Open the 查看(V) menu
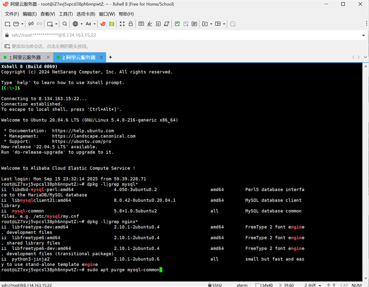This screenshot has height=287, width=369. (x=47, y=14)
